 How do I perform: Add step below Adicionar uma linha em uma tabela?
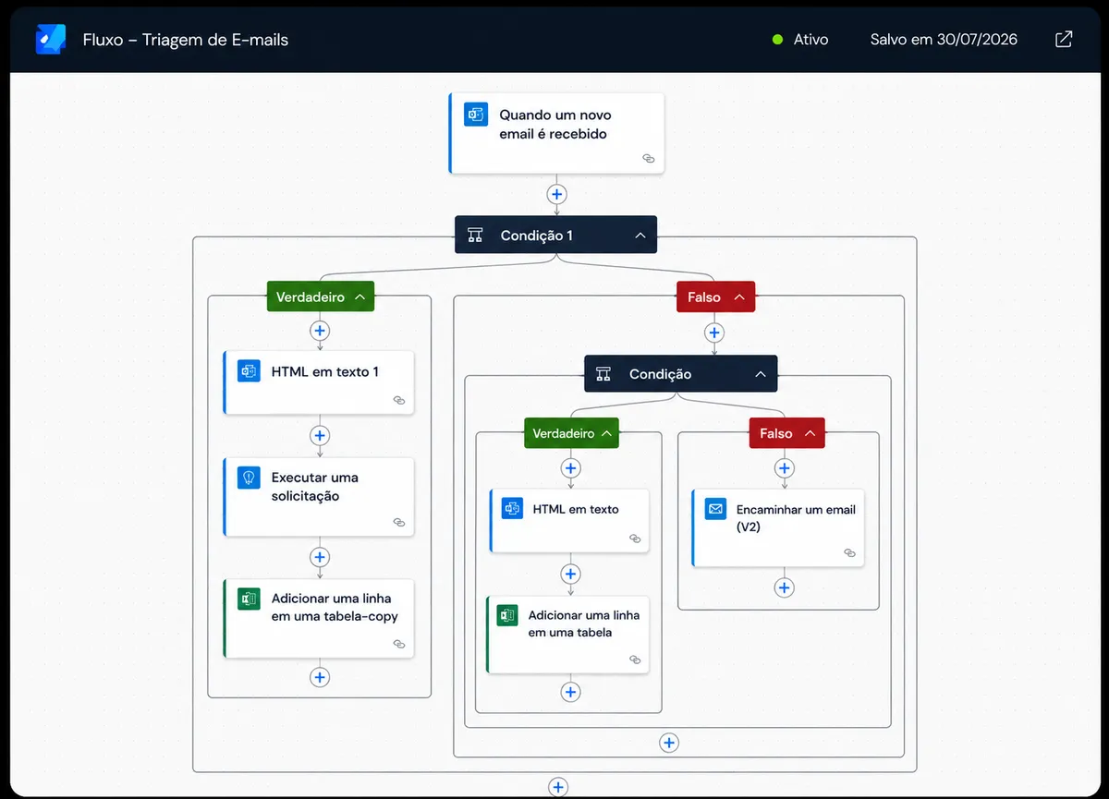coord(570,692)
